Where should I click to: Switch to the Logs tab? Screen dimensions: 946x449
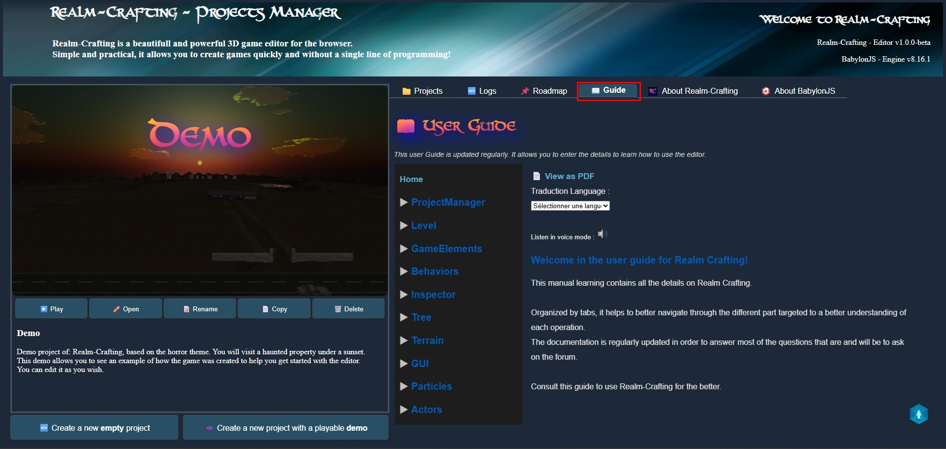[x=482, y=91]
